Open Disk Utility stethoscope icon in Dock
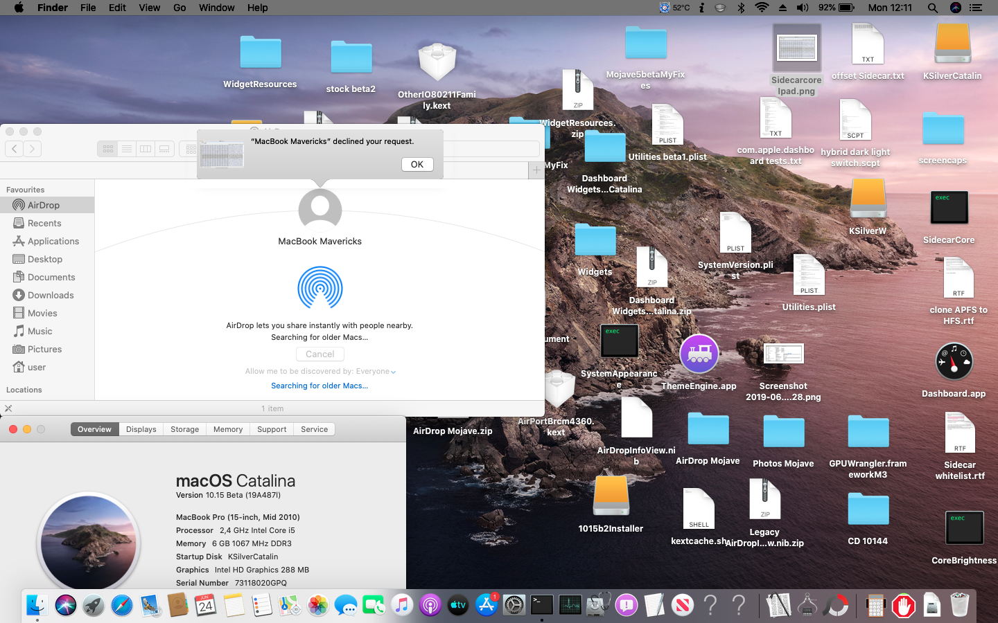The image size is (998, 623). pos(598,605)
